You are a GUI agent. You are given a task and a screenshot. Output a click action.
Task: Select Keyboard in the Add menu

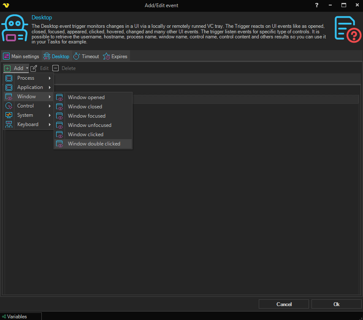pos(28,124)
